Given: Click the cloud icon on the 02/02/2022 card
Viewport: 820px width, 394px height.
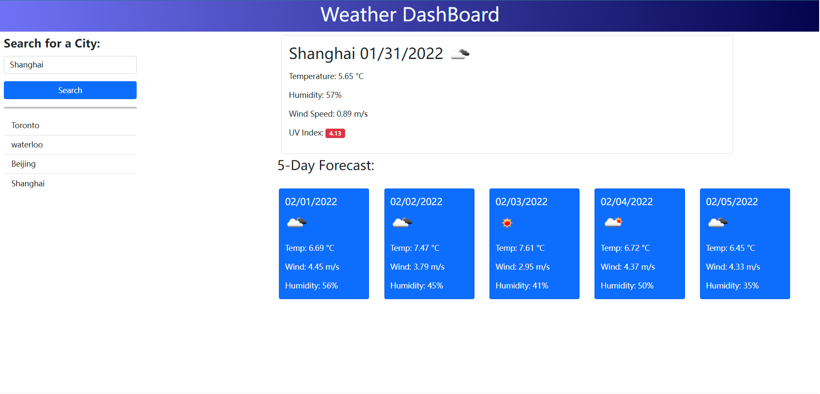Looking at the screenshot, I should tap(402, 223).
